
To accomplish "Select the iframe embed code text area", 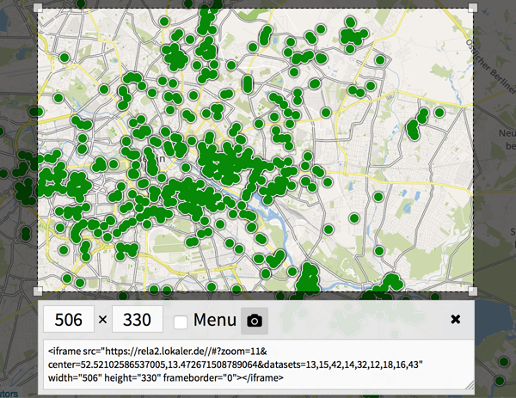I will click(x=259, y=364).
